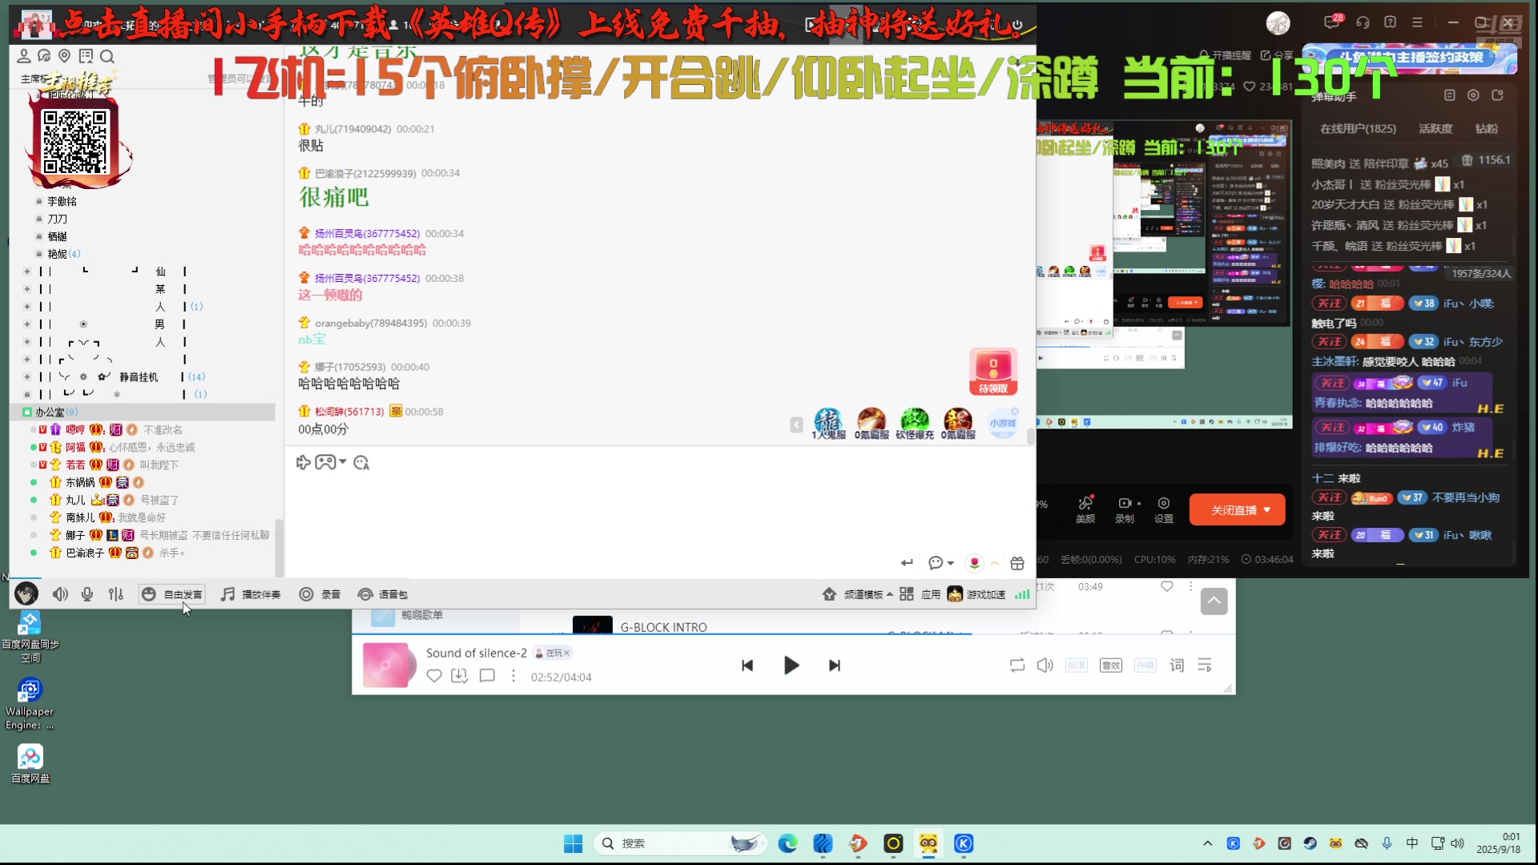Toggle microphone icon in voice toolbar
The height and width of the screenshot is (865, 1538).
pos(87,594)
